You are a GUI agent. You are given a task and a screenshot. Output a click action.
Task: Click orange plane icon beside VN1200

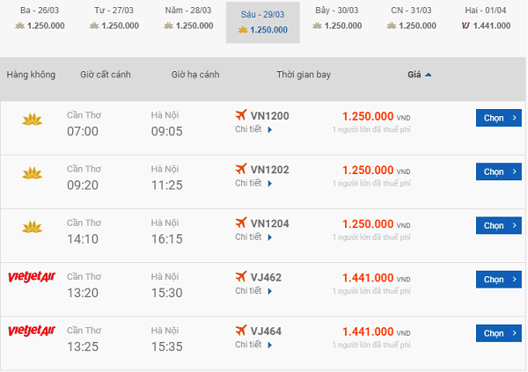[x=240, y=116]
